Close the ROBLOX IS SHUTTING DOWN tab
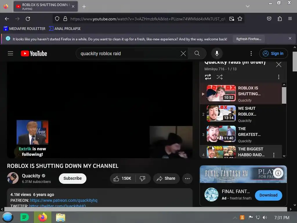This screenshot has height=223, width=297. pyautogui.click(x=73, y=6)
